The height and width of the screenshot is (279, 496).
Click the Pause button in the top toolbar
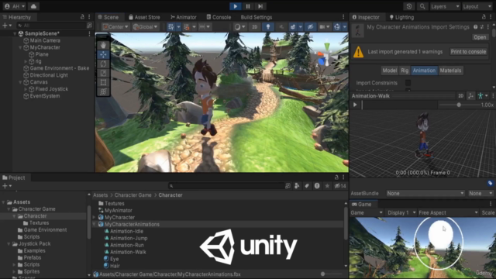click(248, 6)
